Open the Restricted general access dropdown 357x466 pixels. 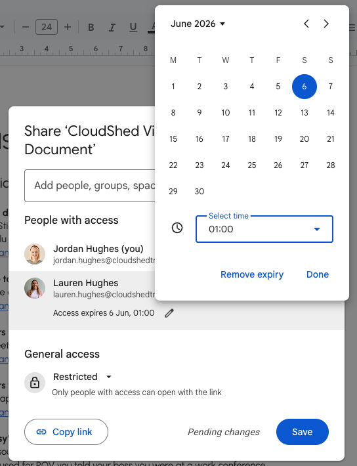pos(82,377)
